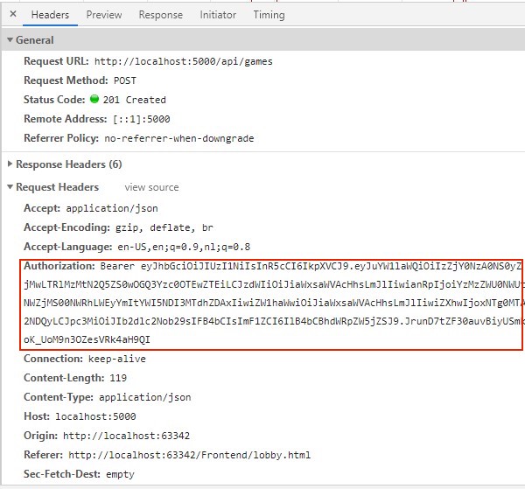Open the Timing tab
Image resolution: width=525 pixels, height=489 pixels.
269,15
